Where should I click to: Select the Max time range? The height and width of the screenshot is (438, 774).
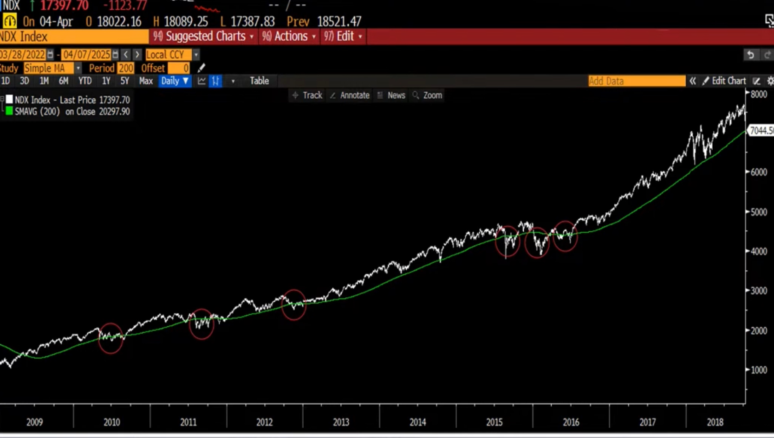[146, 81]
